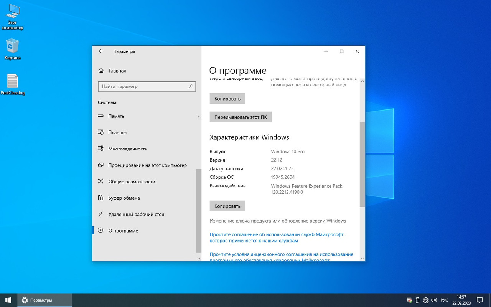
Task: Select the О программе sidebar item
Action: [x=147, y=231]
